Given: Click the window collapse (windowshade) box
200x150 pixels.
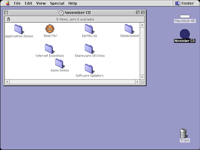Looking at the screenshot, I should (143, 12).
